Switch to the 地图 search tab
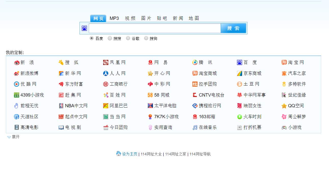 tap(194, 18)
